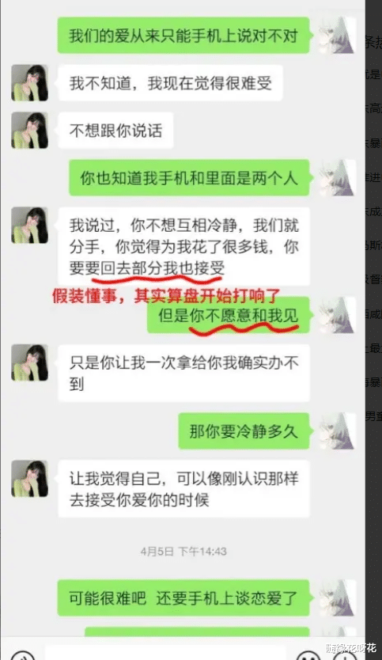Tap the 那你要冷静多久 green bubble
Image resolution: width=382 pixels, height=660 pixels.
(x=244, y=431)
